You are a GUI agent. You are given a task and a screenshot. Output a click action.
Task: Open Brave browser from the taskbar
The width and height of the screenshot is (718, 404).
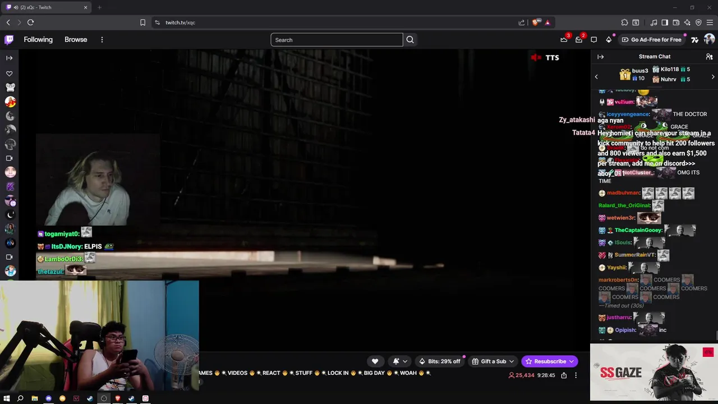coord(118,398)
